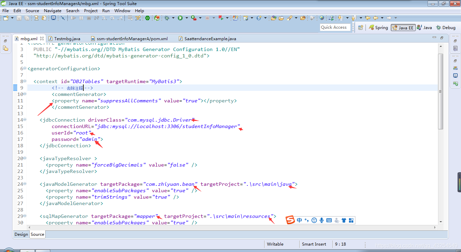Click the Sogou IME microphone voice input icon
Viewport: 461px width, 252px height.
tap(322, 220)
